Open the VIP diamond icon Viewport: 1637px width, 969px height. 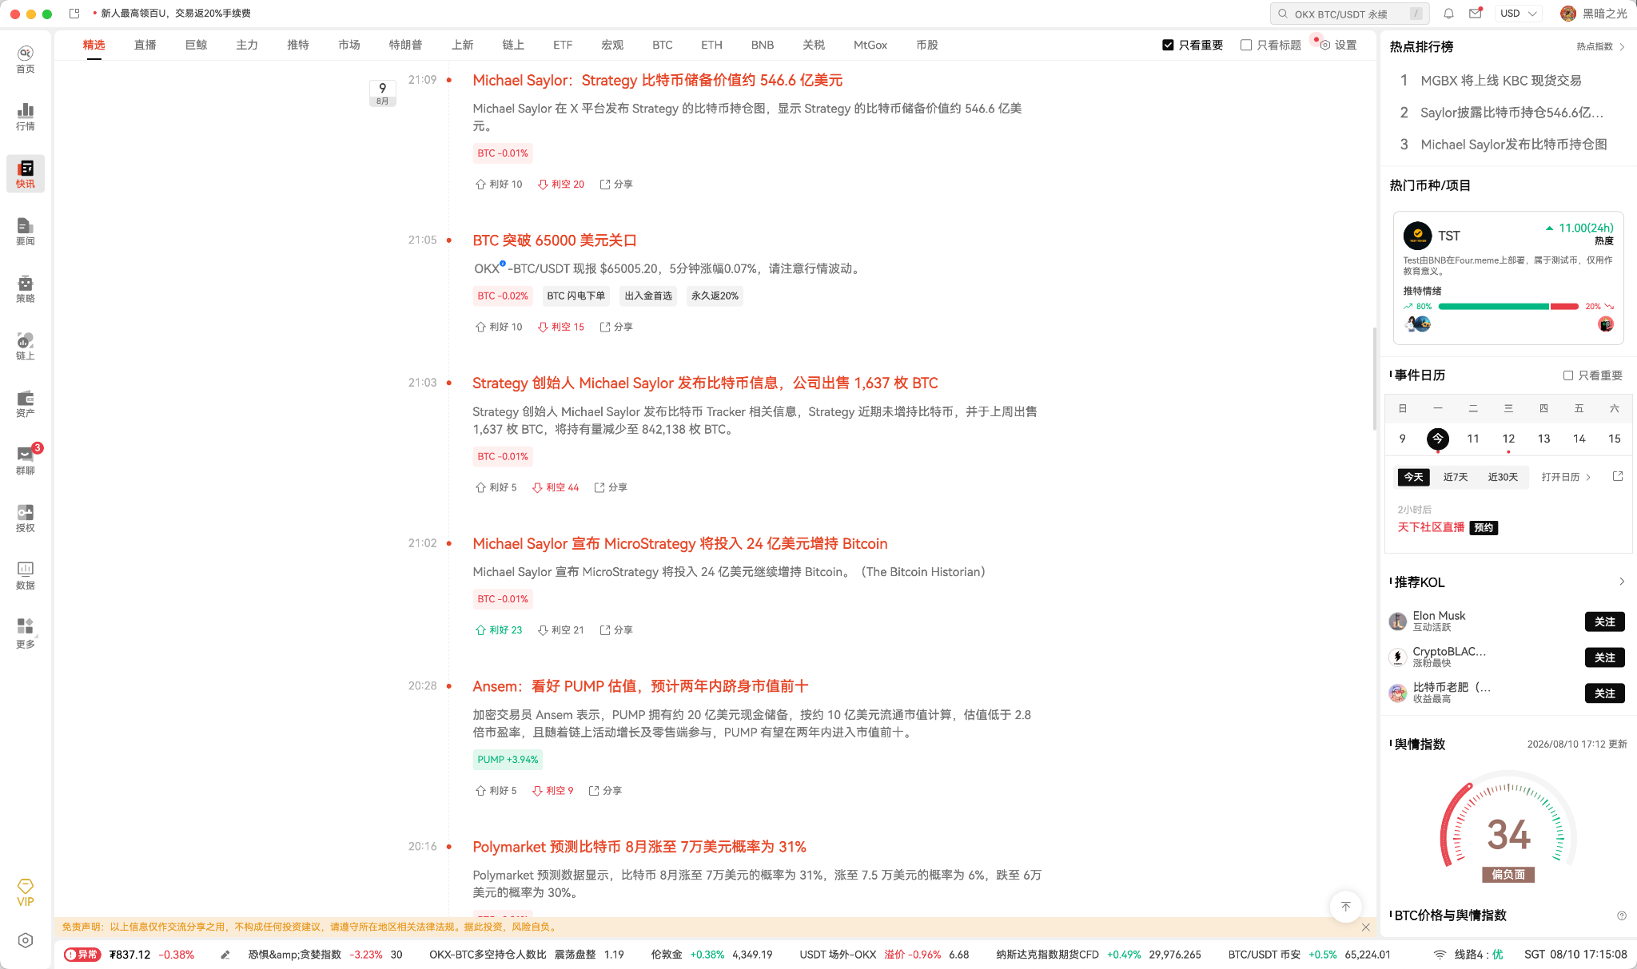point(26,893)
